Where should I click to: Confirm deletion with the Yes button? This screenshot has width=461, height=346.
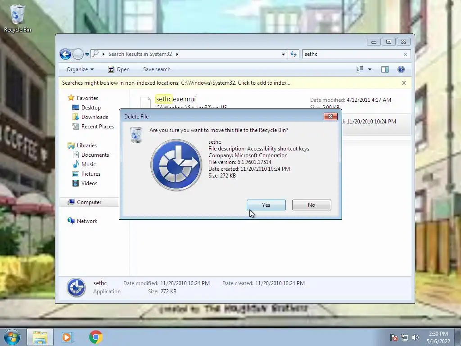[x=266, y=205]
